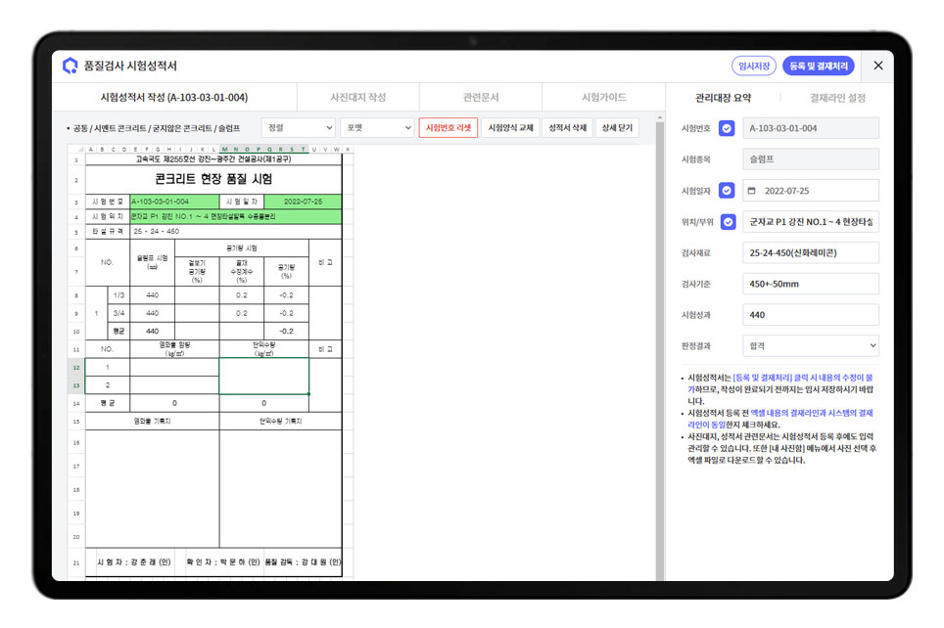The height and width of the screenshot is (628, 944).
Task: Click the 상세 닫기 button
Action: pyautogui.click(x=616, y=128)
